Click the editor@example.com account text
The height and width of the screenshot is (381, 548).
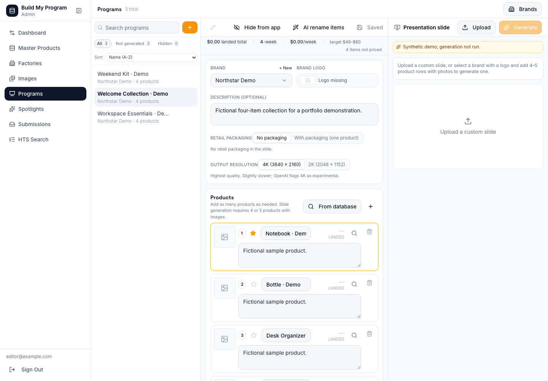[x=29, y=357]
